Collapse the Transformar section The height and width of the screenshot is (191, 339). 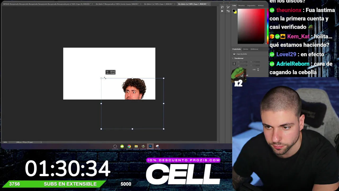(233, 58)
